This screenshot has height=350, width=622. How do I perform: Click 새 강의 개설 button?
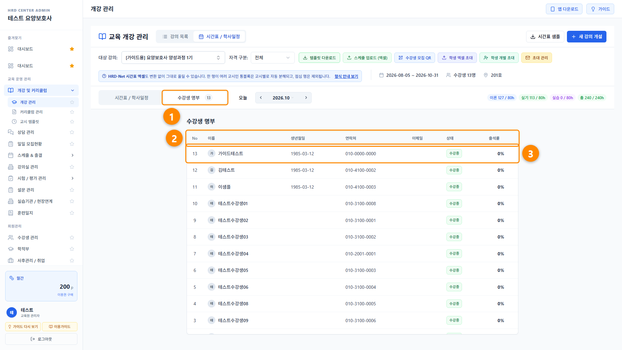[586, 37]
